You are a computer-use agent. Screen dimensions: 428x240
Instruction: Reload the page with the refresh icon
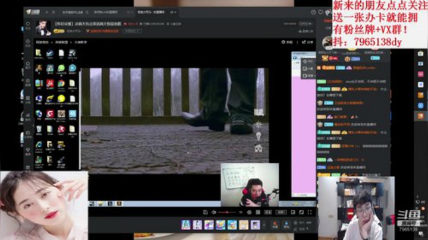click(x=53, y=12)
